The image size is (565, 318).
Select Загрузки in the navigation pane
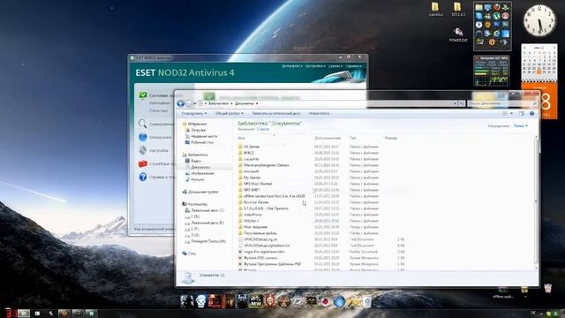point(198,130)
